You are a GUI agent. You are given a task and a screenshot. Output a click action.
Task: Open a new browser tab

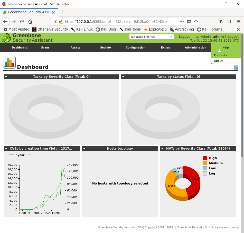(x=62, y=12)
